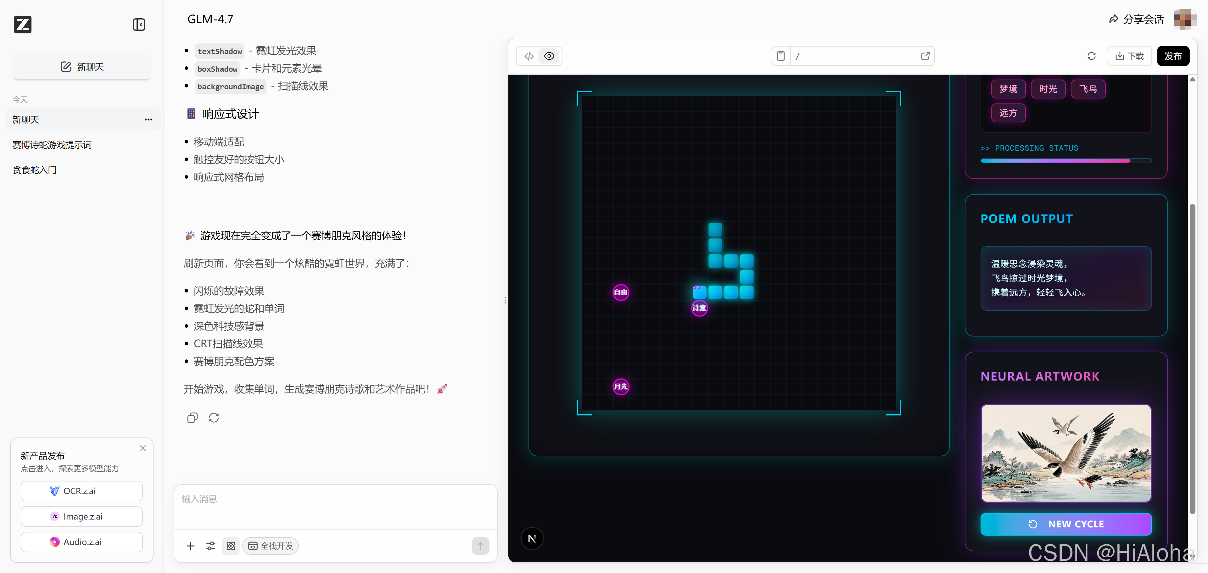
Task: Open 赛博诗蛇游戏提示词 chat
Action: (52, 145)
